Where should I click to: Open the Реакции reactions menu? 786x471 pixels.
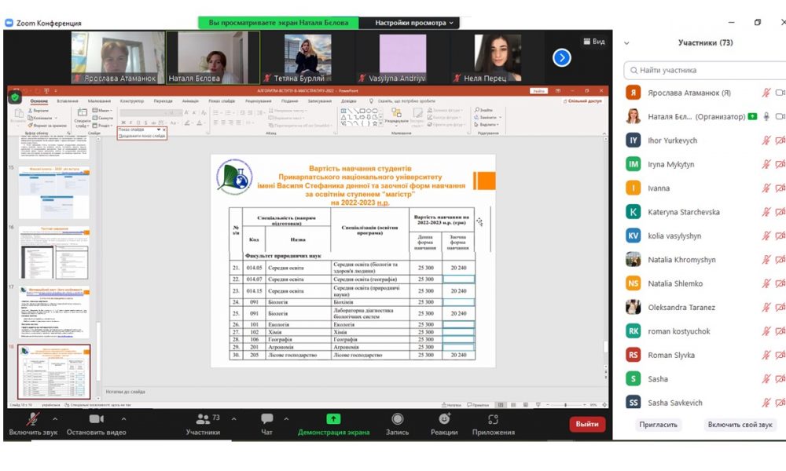coord(444,420)
